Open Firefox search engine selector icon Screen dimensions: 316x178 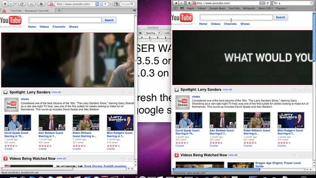tap(116, 4)
